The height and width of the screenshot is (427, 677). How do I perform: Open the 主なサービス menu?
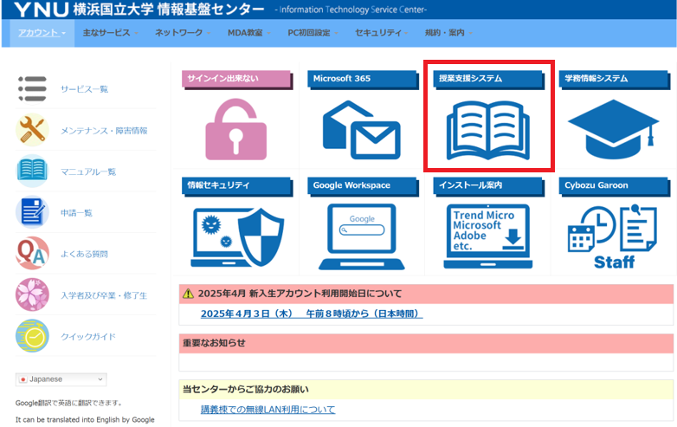110,33
